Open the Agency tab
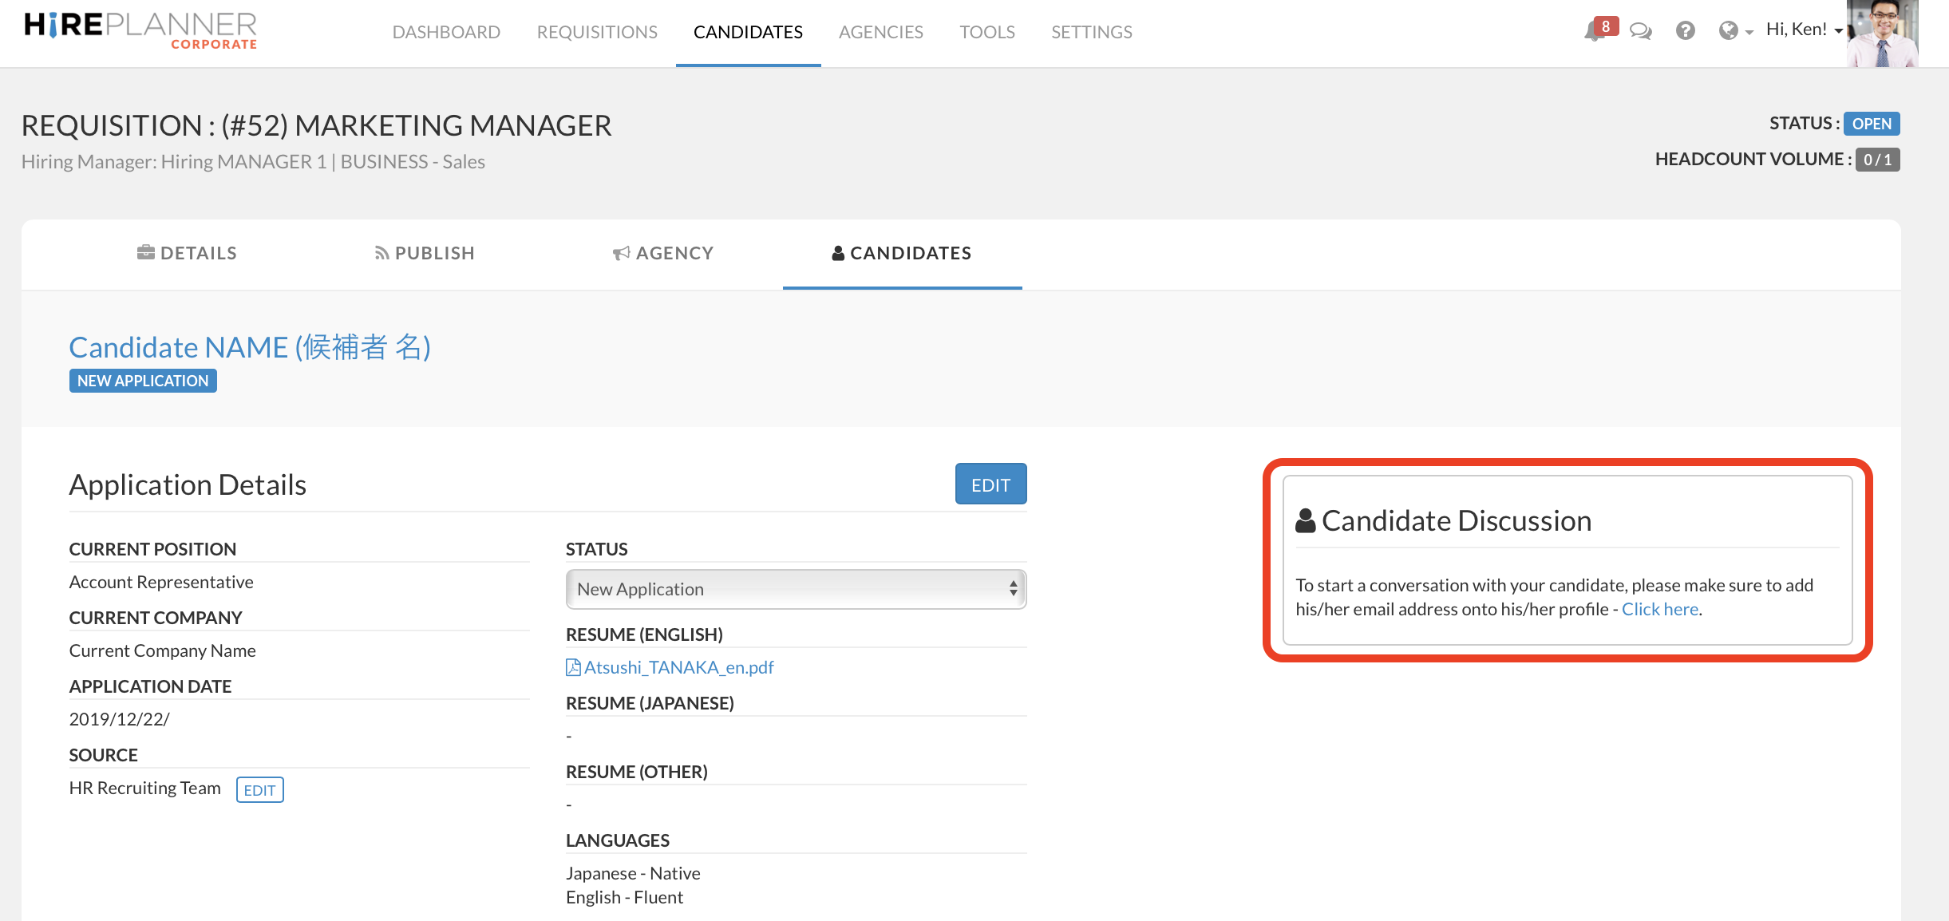 pos(663,253)
